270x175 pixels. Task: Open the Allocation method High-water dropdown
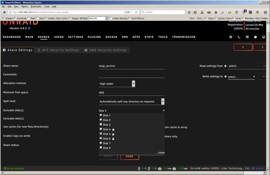tap(117, 84)
